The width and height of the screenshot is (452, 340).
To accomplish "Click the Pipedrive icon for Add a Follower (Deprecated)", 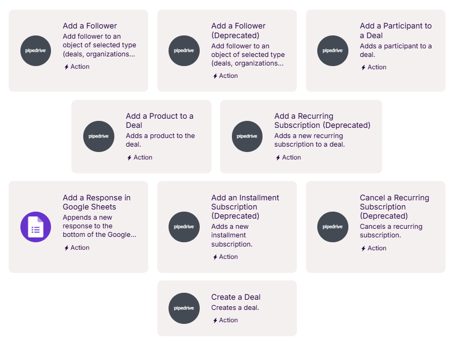I will pos(184,51).
